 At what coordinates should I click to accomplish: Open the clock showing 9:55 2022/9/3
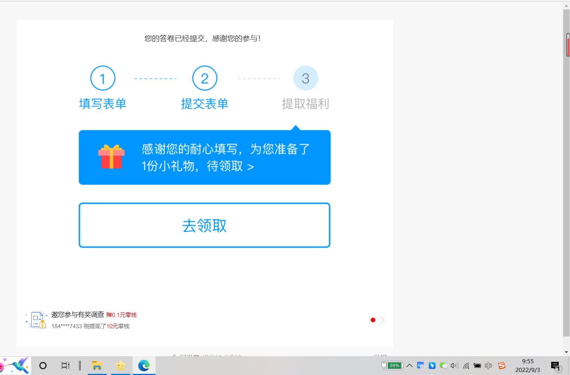tap(527, 366)
